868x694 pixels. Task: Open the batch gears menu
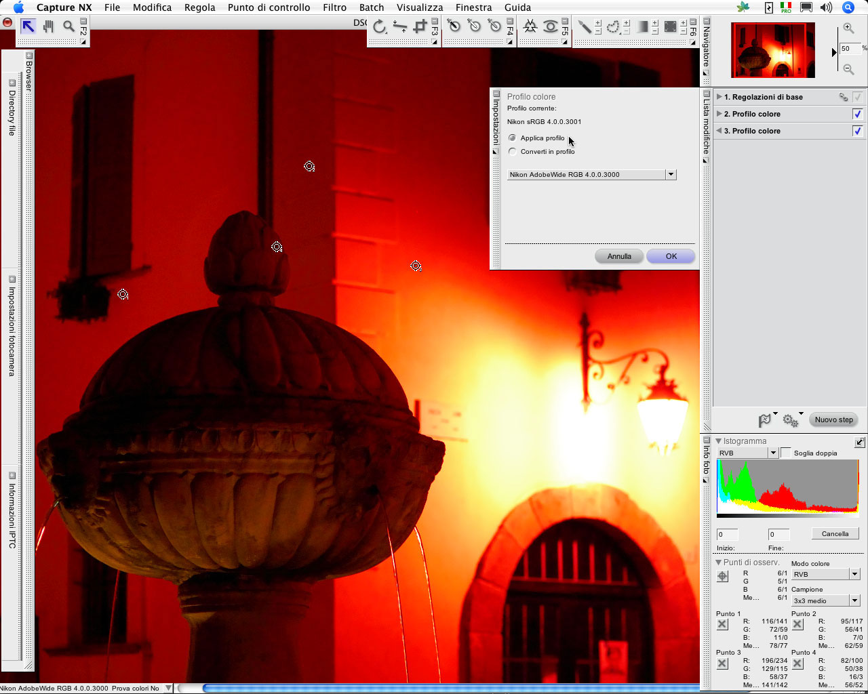[790, 420]
